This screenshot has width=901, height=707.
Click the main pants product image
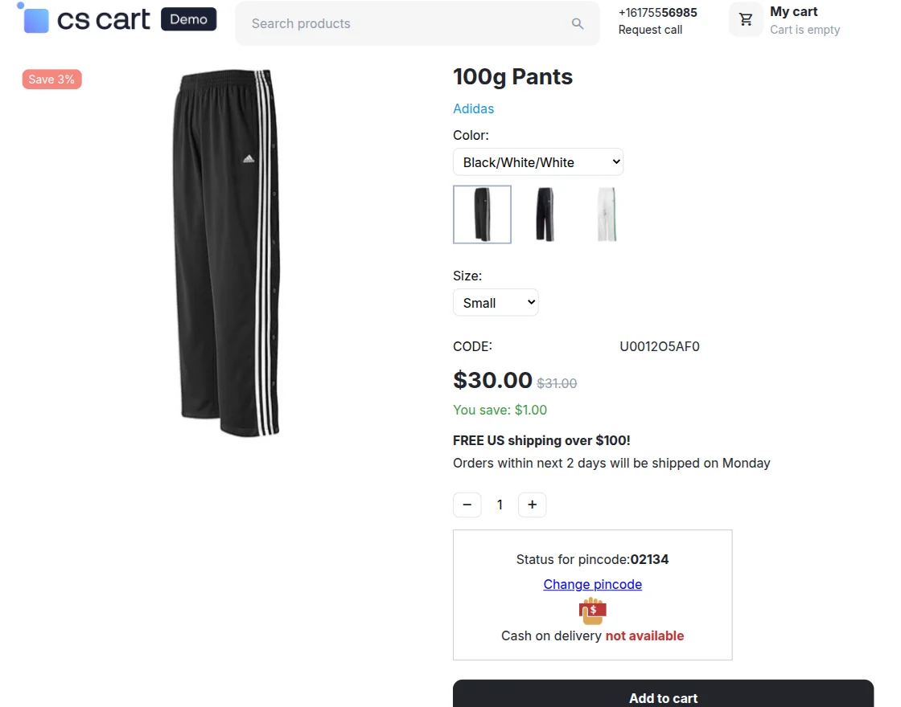coord(227,253)
